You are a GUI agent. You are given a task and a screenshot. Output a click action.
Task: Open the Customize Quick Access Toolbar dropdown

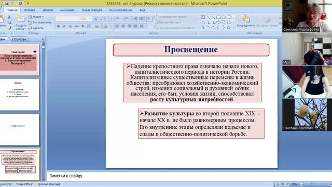(28, 4)
